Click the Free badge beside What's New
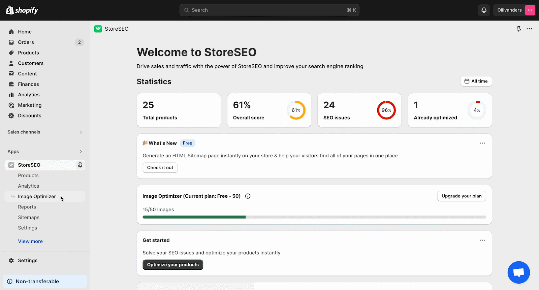 187,143
